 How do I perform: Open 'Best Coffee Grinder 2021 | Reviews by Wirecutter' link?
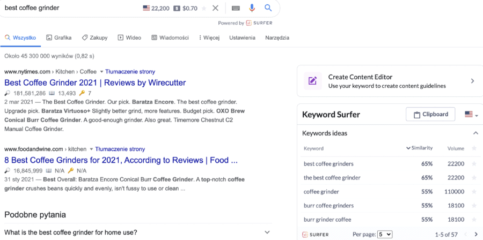pyautogui.click(x=95, y=82)
